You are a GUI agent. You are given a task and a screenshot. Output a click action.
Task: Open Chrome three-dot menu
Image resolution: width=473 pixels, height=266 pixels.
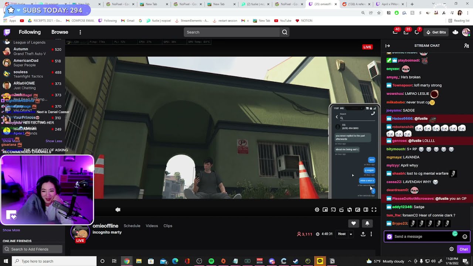tap(467, 13)
